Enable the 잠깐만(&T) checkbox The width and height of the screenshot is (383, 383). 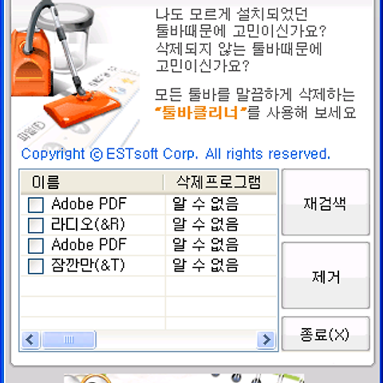click(36, 266)
